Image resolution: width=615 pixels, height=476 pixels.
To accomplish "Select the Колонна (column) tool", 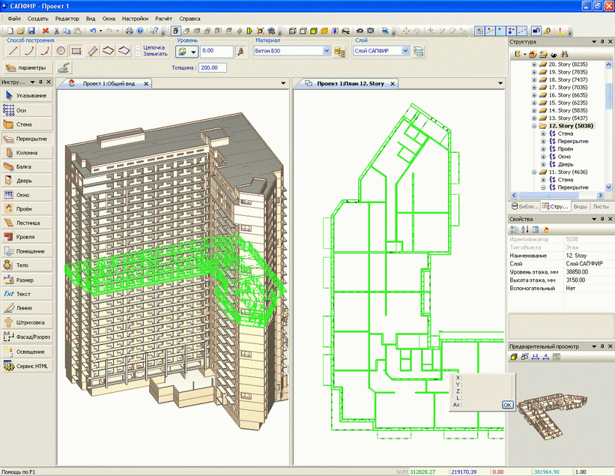I will [x=27, y=153].
